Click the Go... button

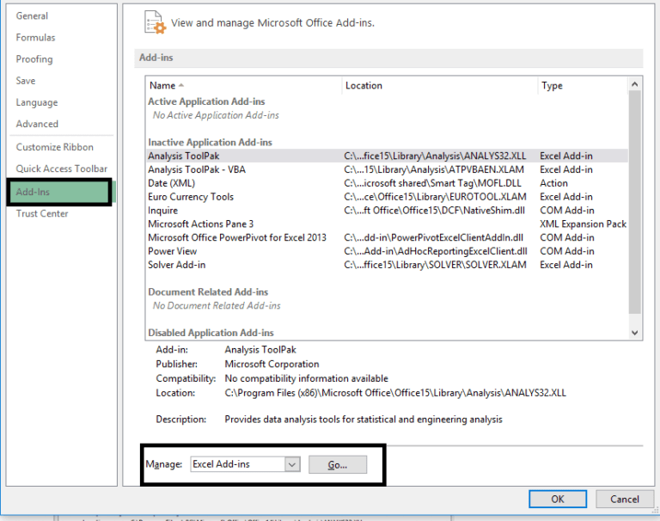tap(338, 464)
